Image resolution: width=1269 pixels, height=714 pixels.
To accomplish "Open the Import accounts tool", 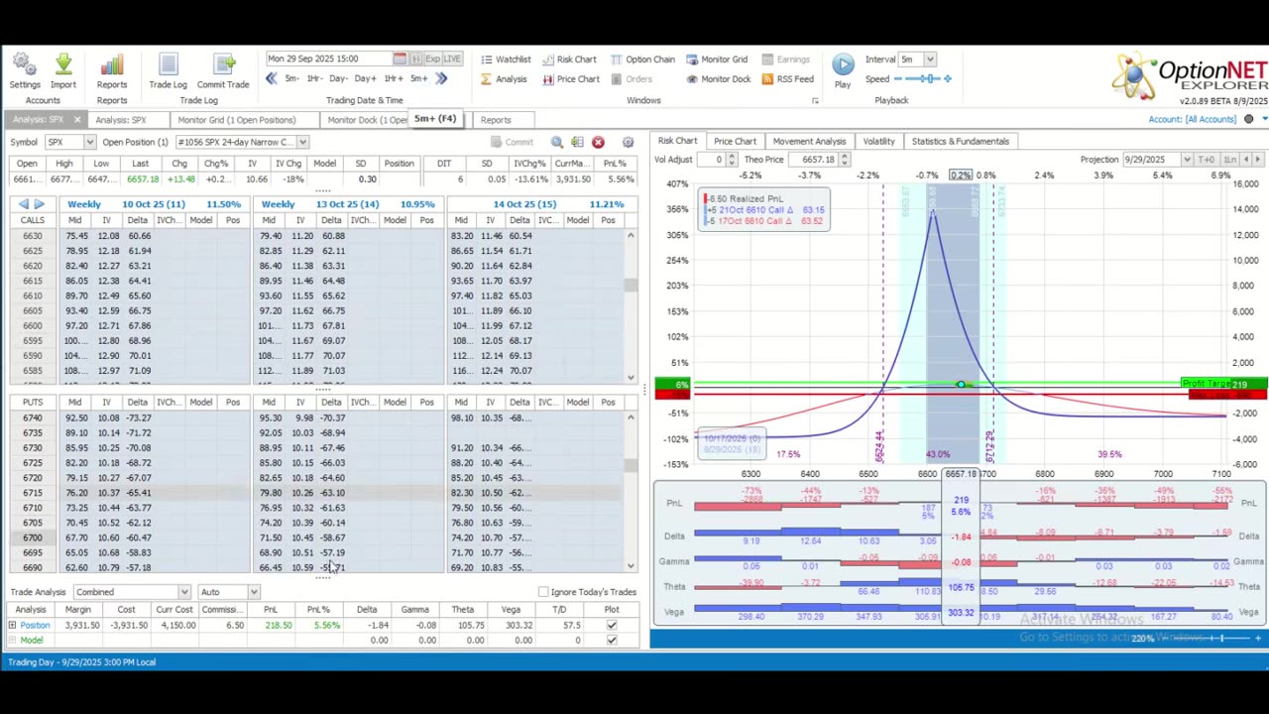I will coord(63,67).
